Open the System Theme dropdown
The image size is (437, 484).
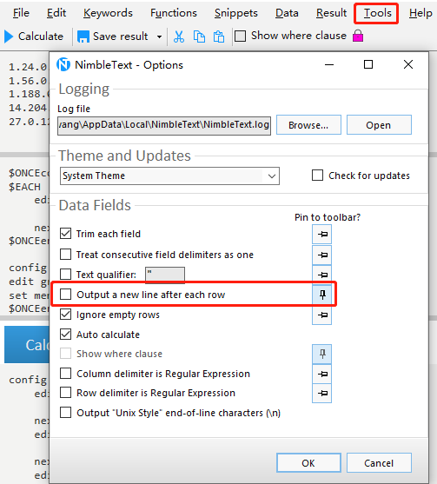(x=169, y=176)
